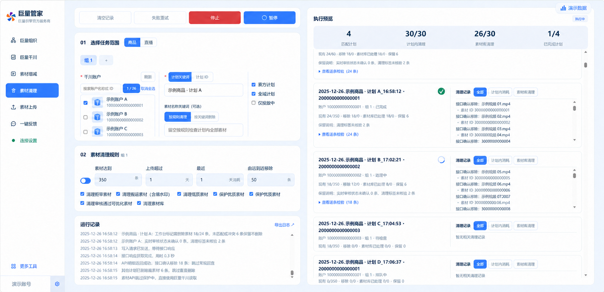
Task: Open 更多工具 via its grid icon
Action: pos(13,266)
